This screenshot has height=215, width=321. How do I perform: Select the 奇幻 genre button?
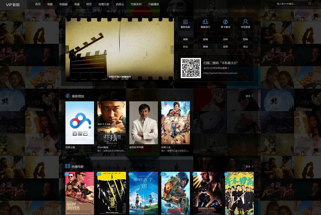(245, 47)
